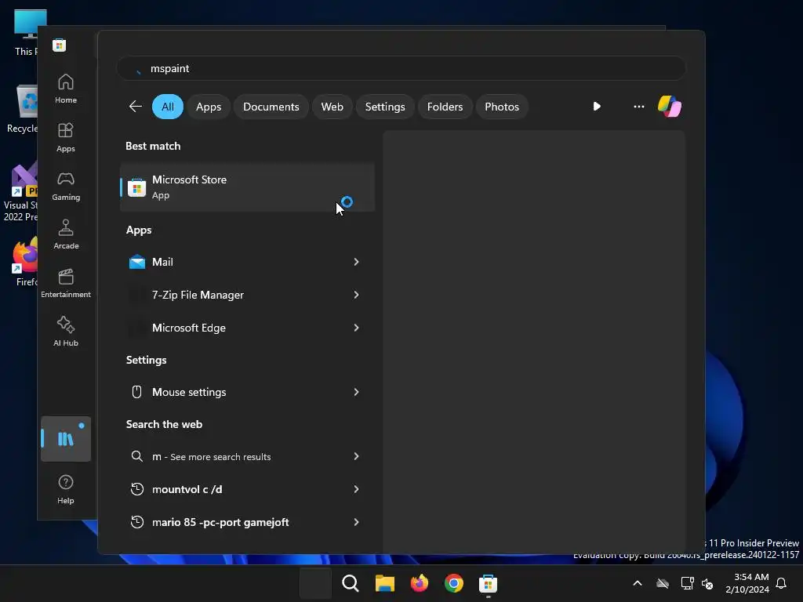This screenshot has height=602, width=803.
Task: Click the Microsoft Store logo icon
Action: pyautogui.click(x=60, y=45)
